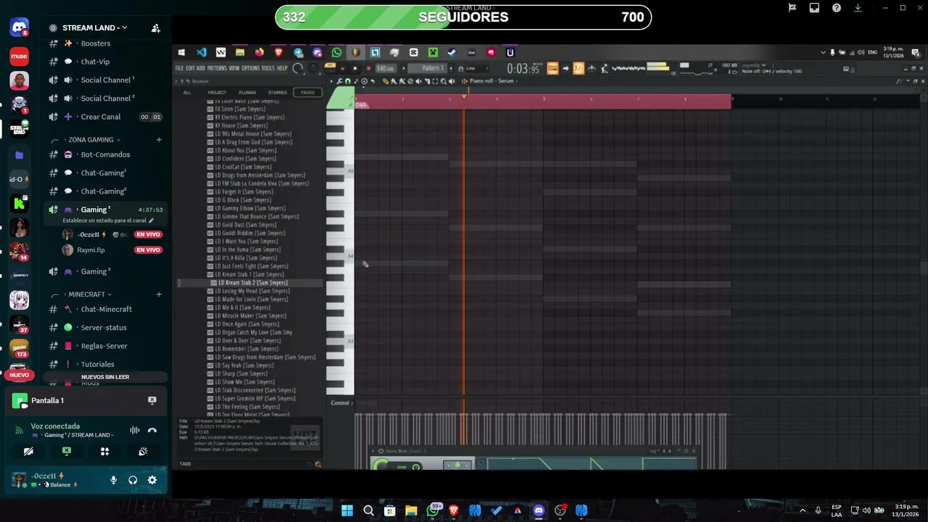The image size is (928, 522).
Task: Open the Chat-Minecraft channel
Action: click(x=106, y=309)
